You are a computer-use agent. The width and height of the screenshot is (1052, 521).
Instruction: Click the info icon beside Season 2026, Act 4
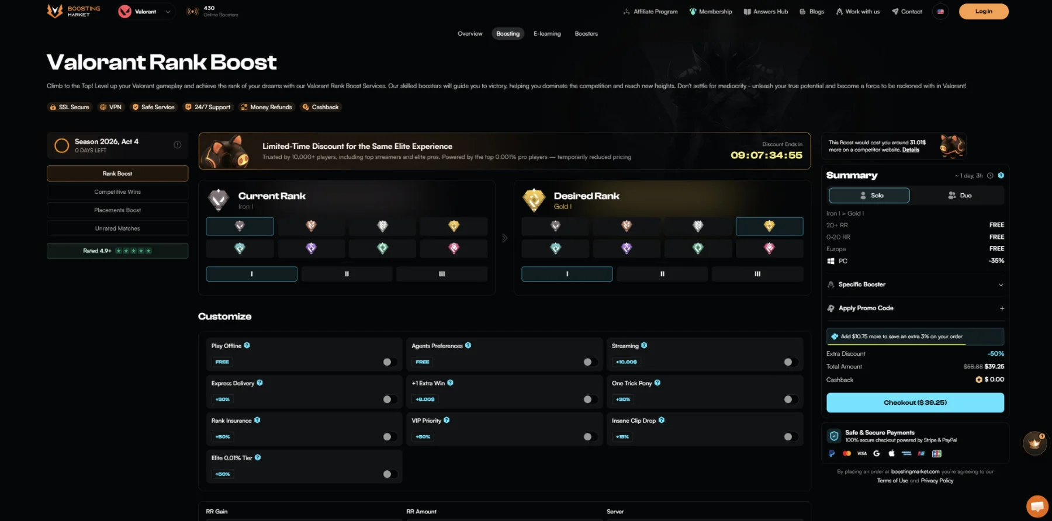tap(178, 145)
